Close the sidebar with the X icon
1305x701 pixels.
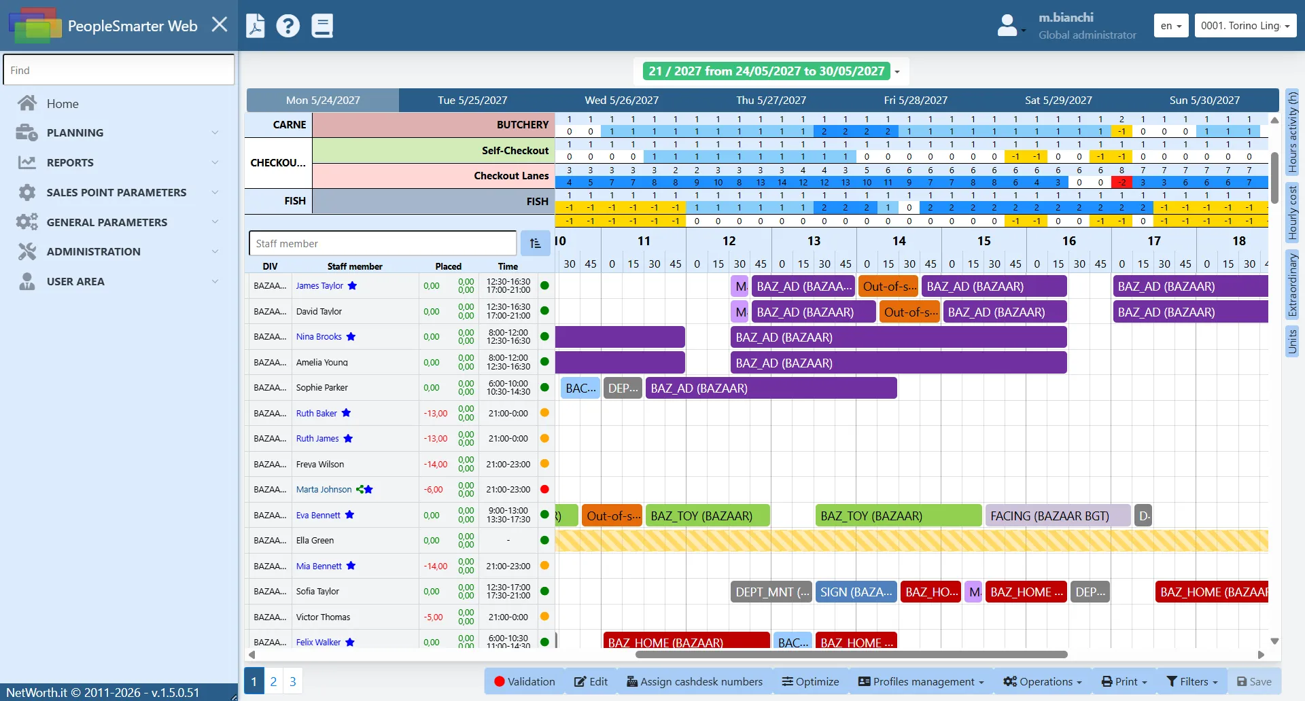pyautogui.click(x=219, y=25)
